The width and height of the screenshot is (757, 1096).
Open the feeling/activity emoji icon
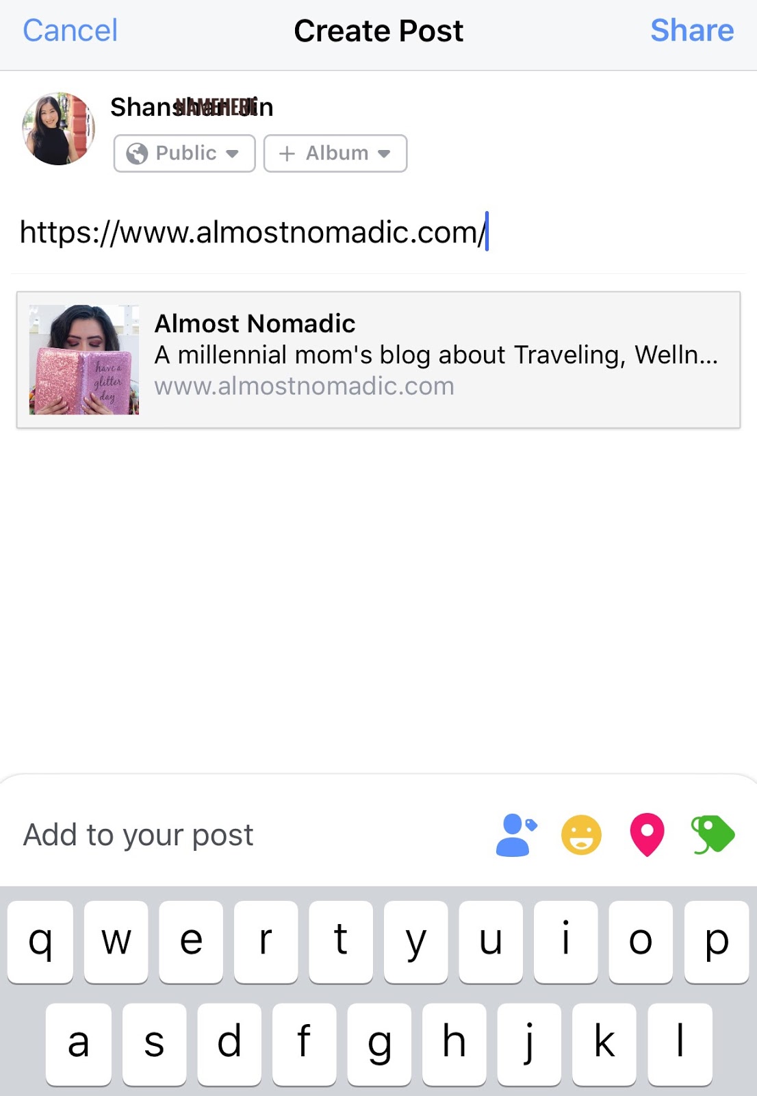tap(581, 835)
